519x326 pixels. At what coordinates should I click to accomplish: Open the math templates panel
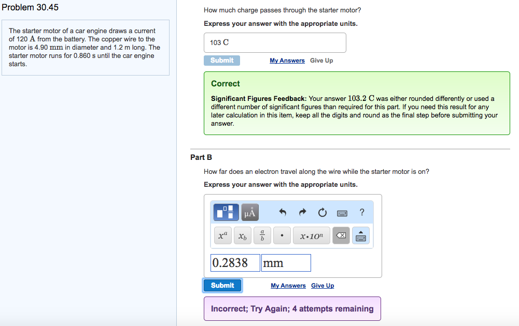pyautogui.click(x=226, y=212)
